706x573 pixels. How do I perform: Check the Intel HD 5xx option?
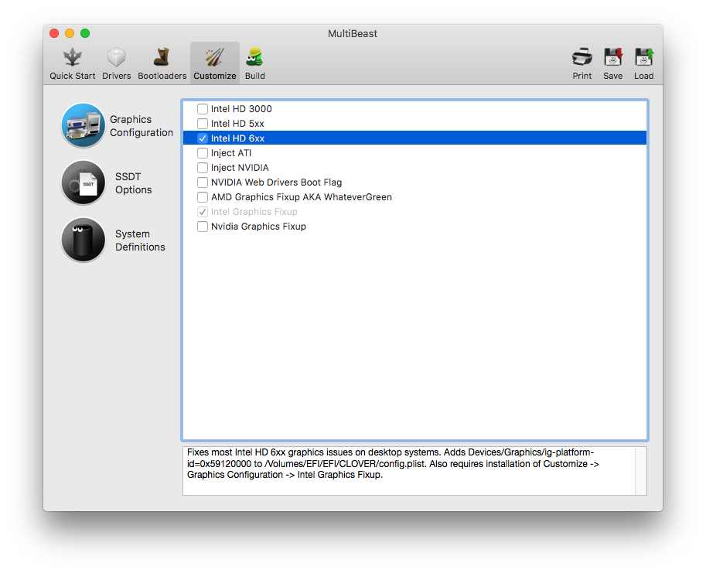[x=203, y=124]
